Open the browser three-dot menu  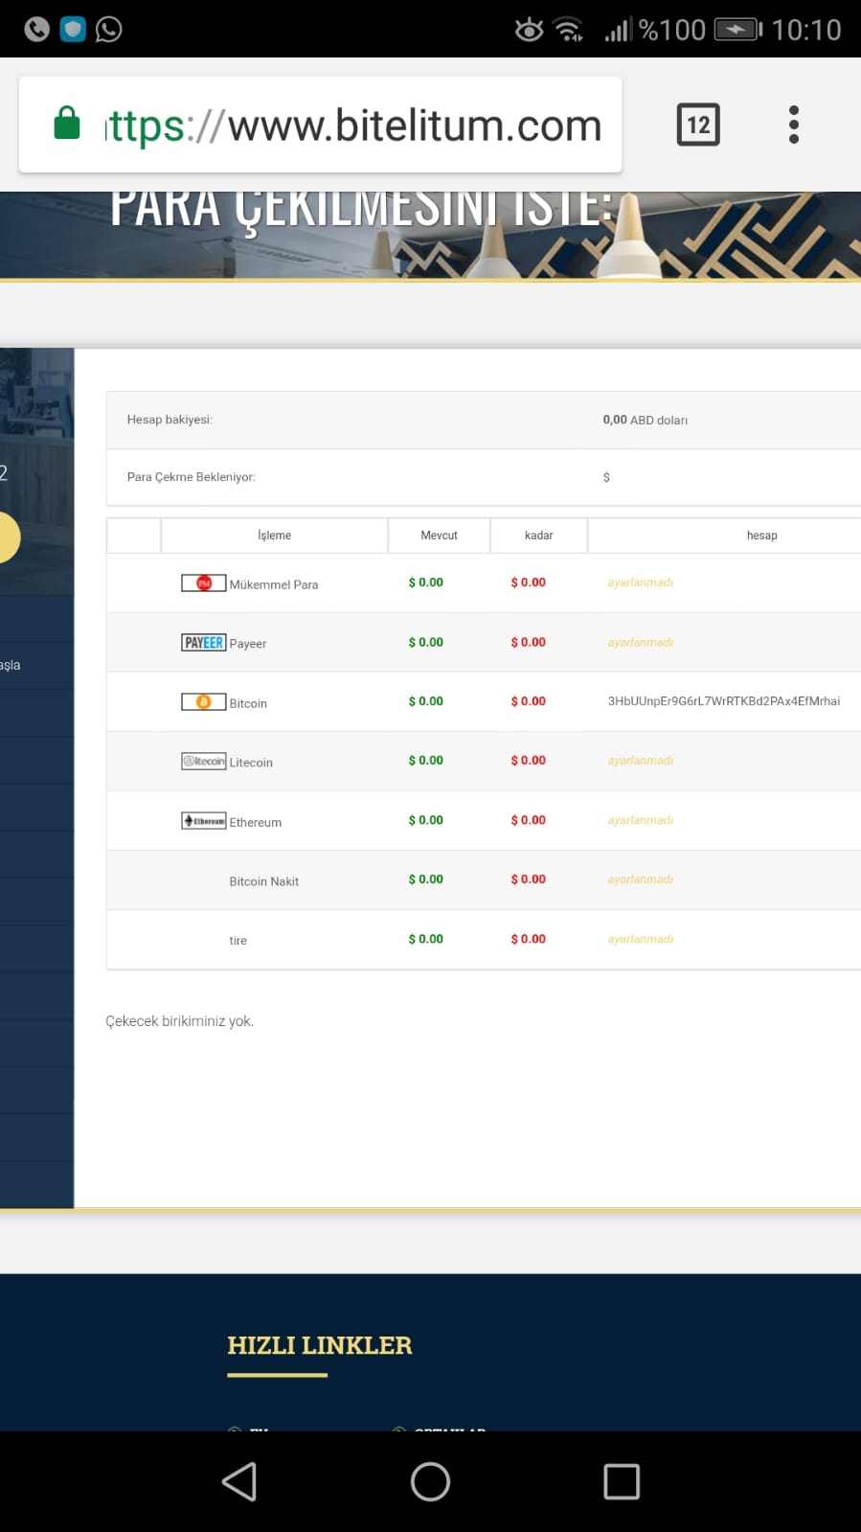(x=793, y=125)
